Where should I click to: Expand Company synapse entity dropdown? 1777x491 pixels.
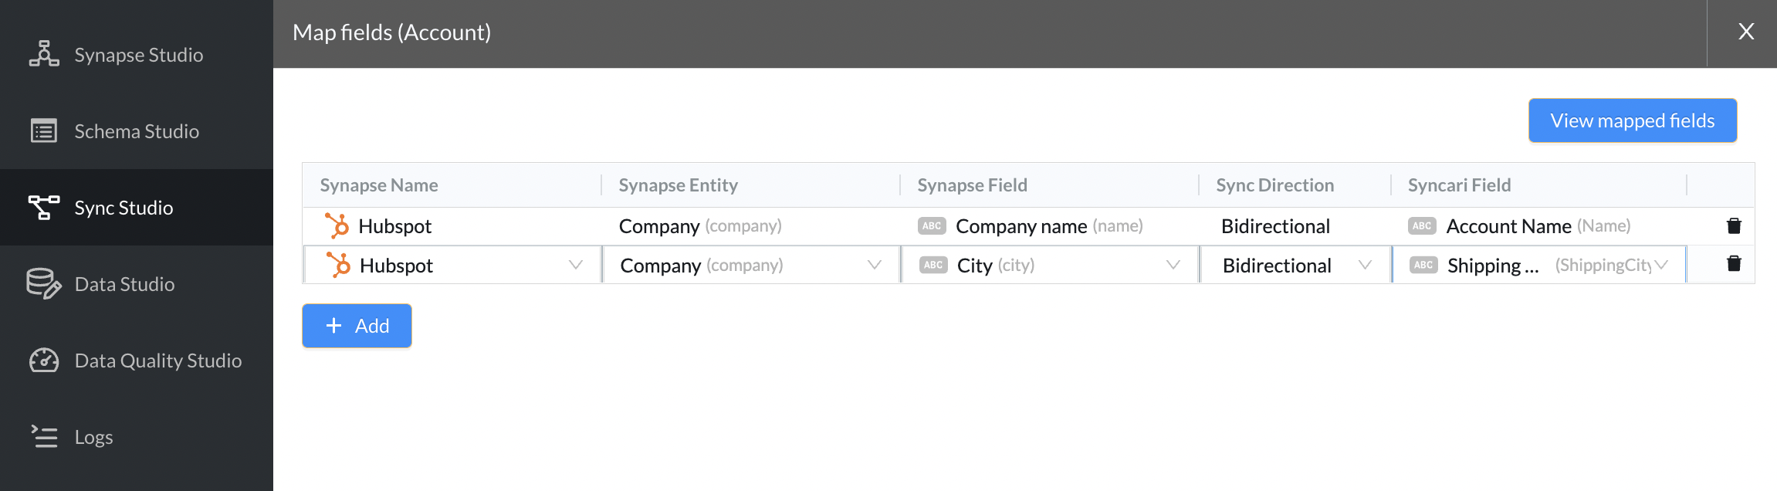874,265
